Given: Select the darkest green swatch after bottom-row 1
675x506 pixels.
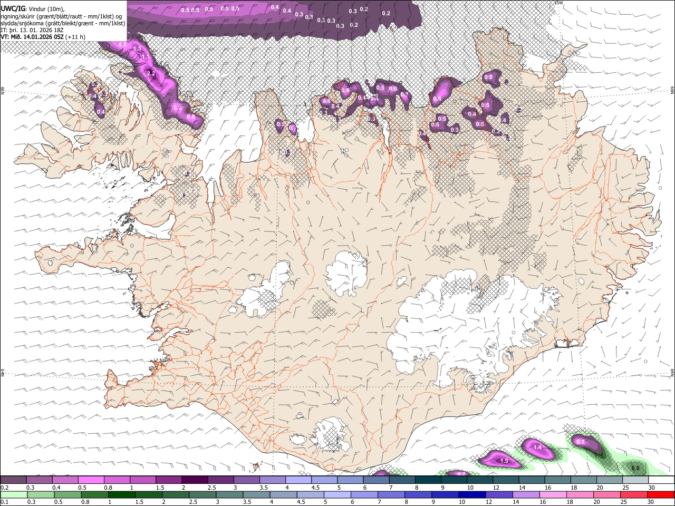Looking at the screenshot, I should [121, 495].
